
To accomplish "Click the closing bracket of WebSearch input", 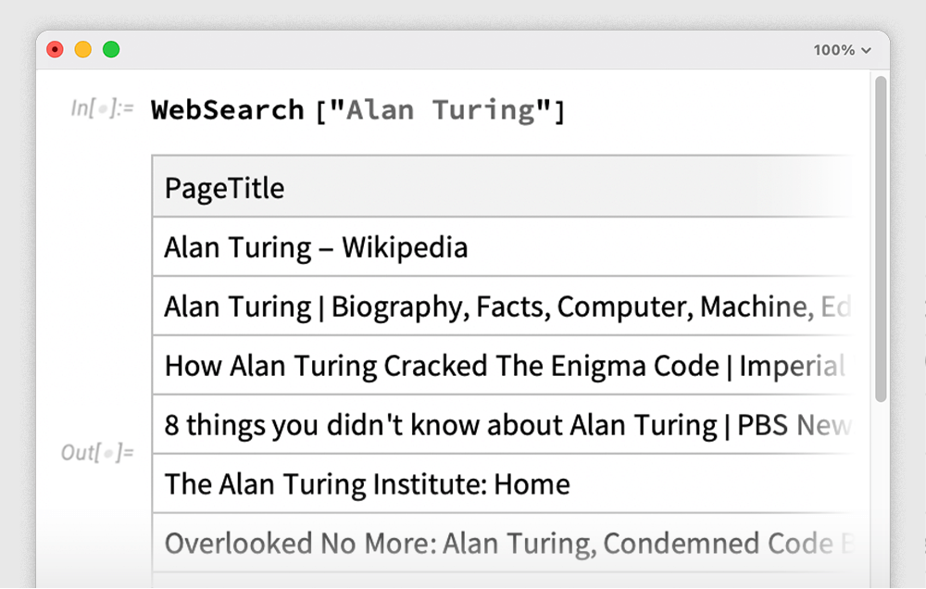I will tap(558, 110).
